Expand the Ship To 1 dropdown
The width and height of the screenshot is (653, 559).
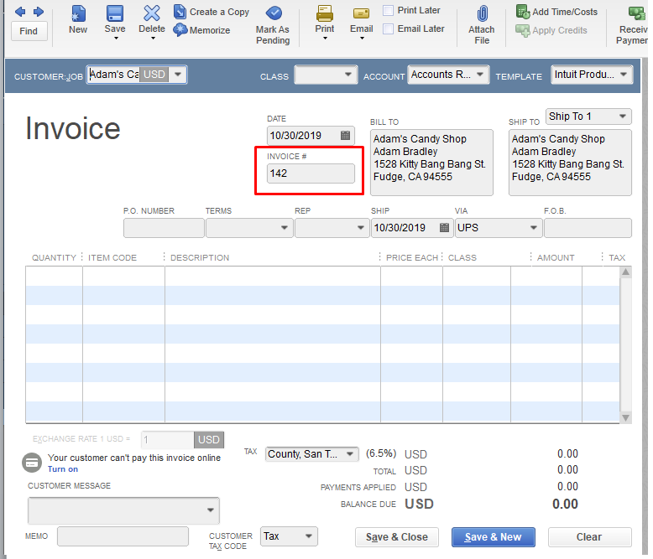pyautogui.click(x=623, y=116)
